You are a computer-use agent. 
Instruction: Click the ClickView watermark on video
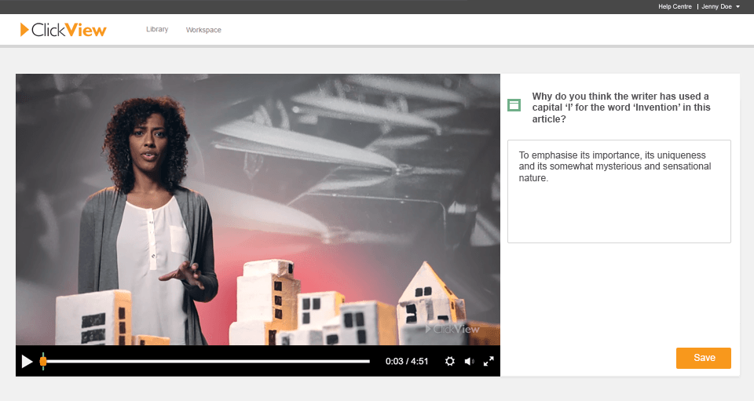point(452,329)
